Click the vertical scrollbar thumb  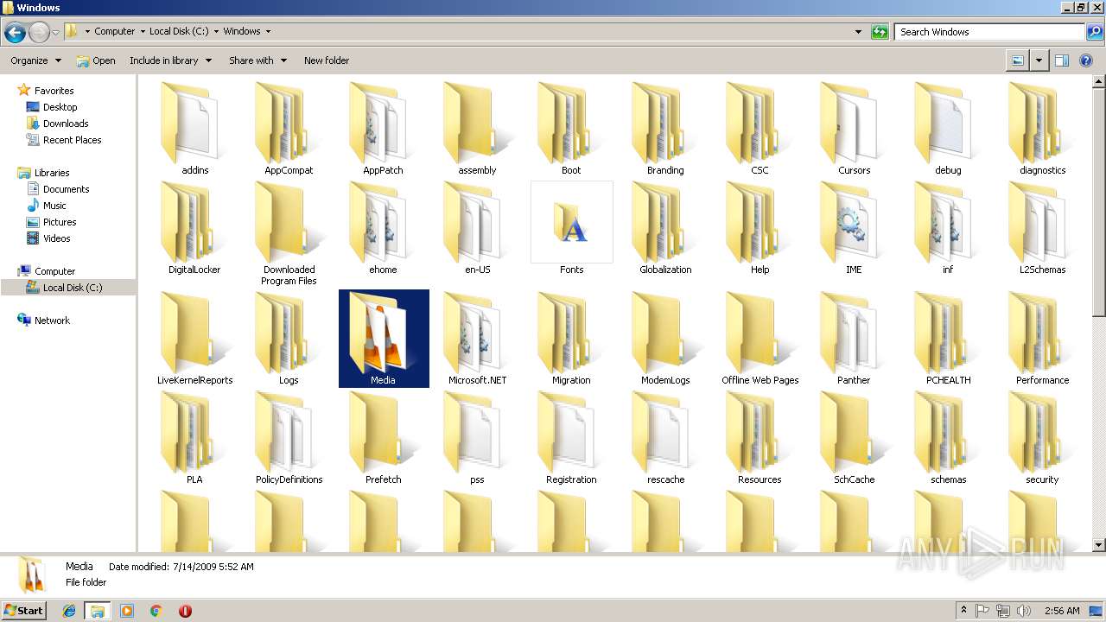pyautogui.click(x=1099, y=203)
